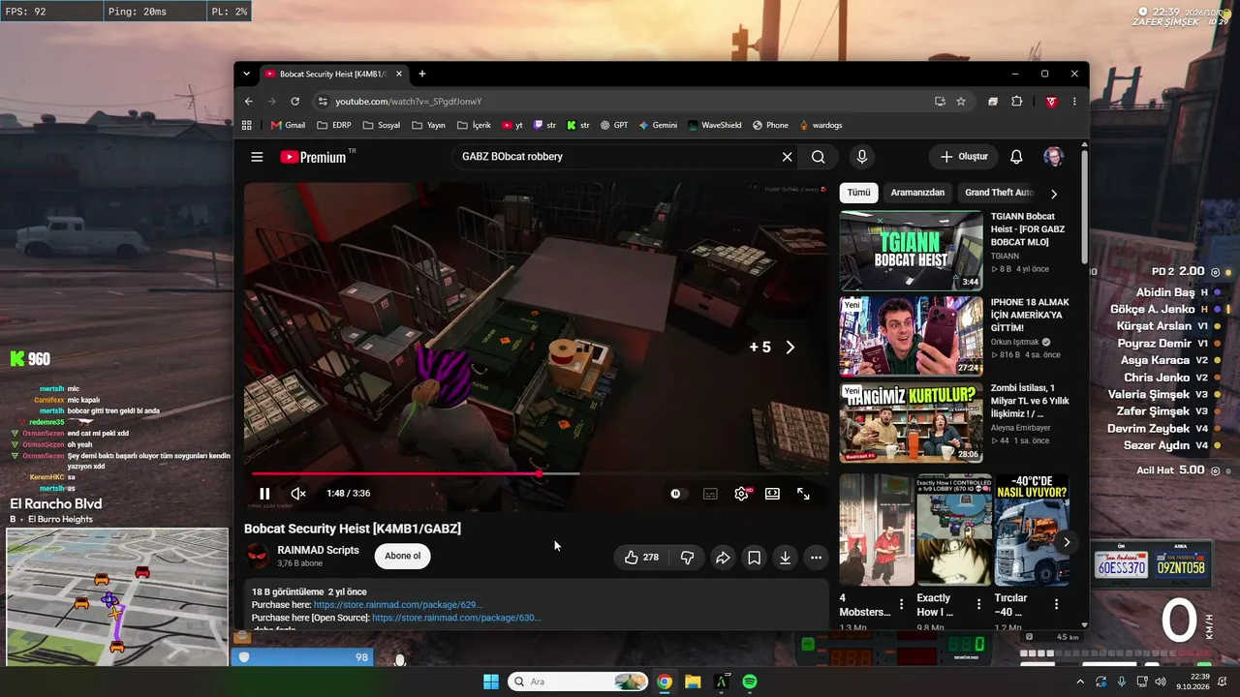Bookmark this page with the star icon

tap(961, 101)
